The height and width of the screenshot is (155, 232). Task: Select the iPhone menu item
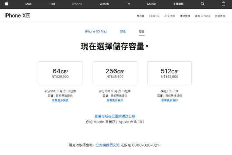(77, 4)
